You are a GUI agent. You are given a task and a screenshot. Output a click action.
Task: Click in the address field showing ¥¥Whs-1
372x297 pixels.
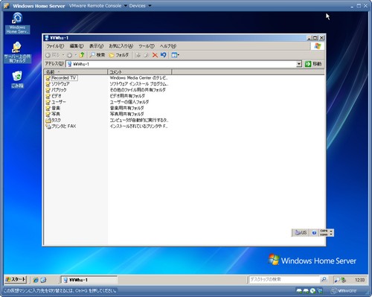181,64
